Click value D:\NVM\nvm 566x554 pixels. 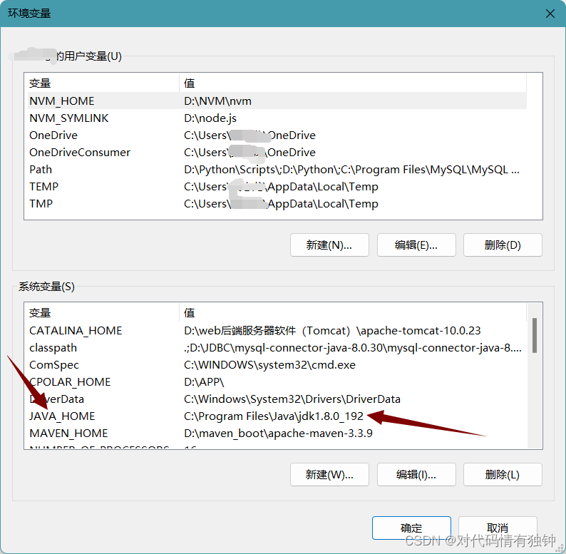217,101
